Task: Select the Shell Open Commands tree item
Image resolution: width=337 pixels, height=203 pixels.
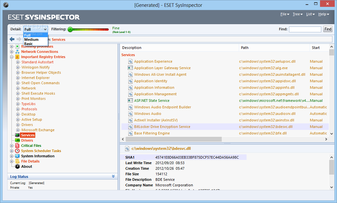Action: coord(40,83)
